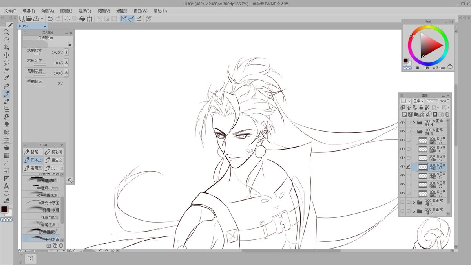Expand the layer folder 组 1

coord(414,202)
